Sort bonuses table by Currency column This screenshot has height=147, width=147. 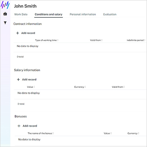pos(133,133)
